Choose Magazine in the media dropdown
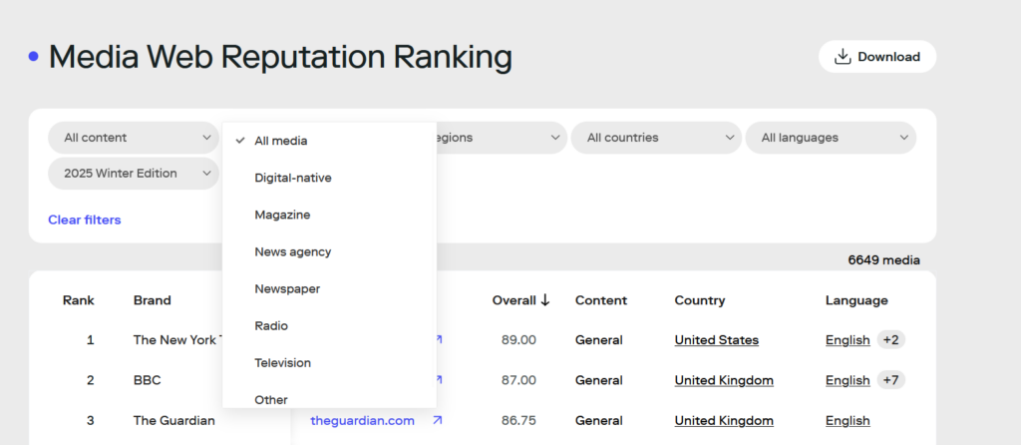This screenshot has height=445, width=1021. tap(282, 215)
